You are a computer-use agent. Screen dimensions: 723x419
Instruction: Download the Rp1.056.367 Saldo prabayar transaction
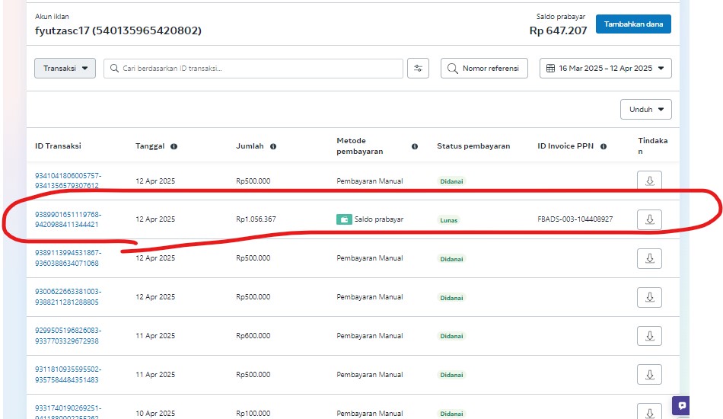(x=649, y=219)
